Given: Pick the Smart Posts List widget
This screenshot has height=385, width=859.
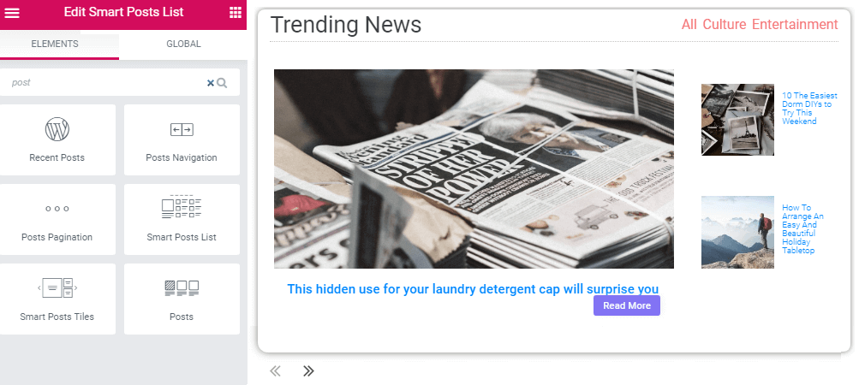Looking at the screenshot, I should (182, 219).
